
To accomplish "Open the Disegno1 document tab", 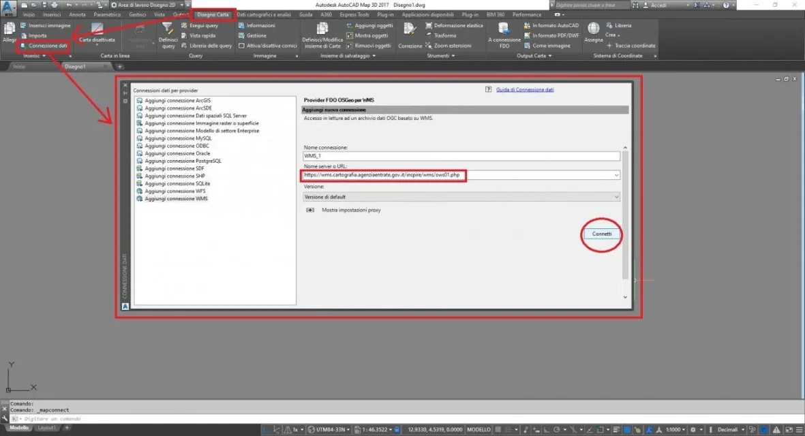I will pyautogui.click(x=76, y=67).
